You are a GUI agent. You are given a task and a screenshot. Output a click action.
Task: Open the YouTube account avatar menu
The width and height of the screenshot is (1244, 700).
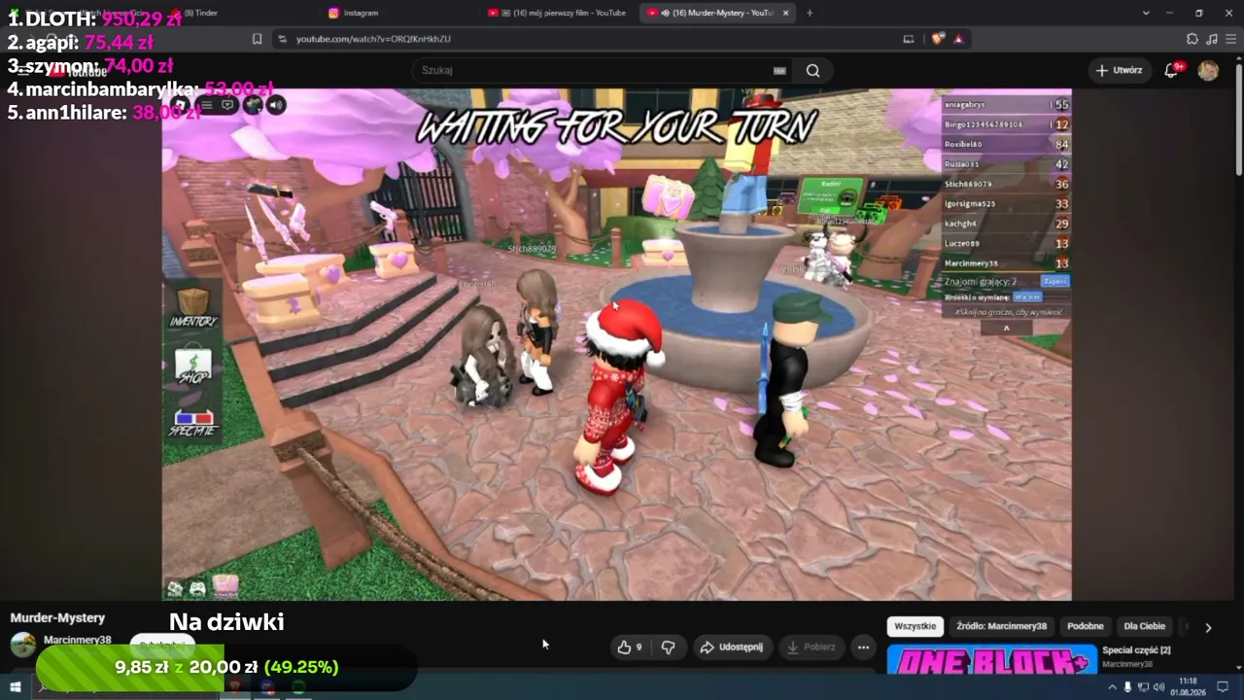(1208, 70)
